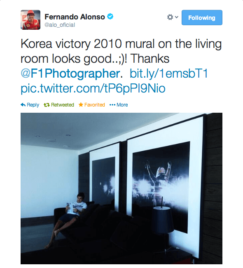
Task: Click the three-dot More icon
Action: click(x=112, y=105)
